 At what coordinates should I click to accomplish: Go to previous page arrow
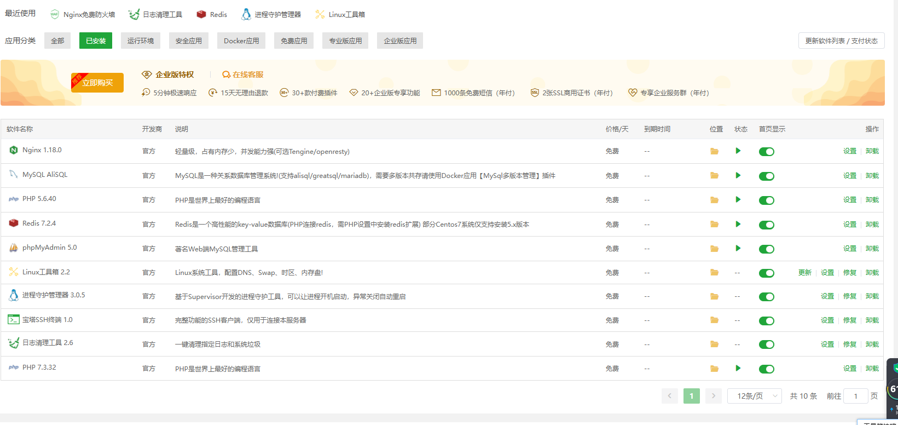(x=670, y=396)
